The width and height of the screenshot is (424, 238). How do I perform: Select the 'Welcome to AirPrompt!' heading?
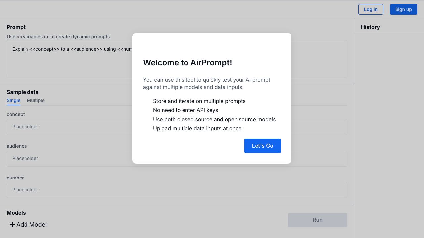click(187, 63)
